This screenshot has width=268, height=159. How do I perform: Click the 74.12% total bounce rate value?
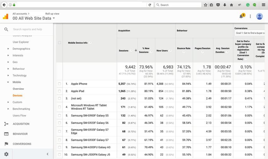(x=184, y=67)
